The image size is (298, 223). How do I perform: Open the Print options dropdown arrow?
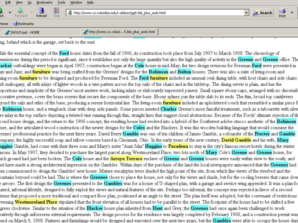(x=292, y=13)
